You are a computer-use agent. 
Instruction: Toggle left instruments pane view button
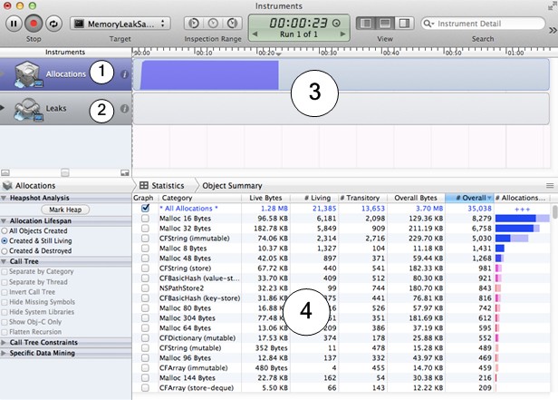click(x=365, y=24)
